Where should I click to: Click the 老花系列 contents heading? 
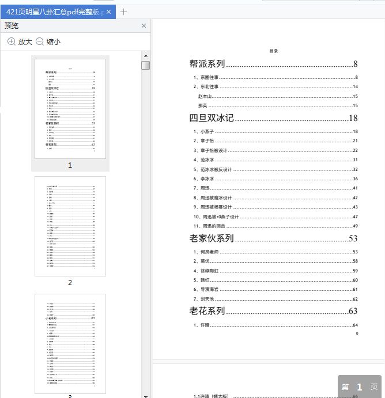pos(207,312)
